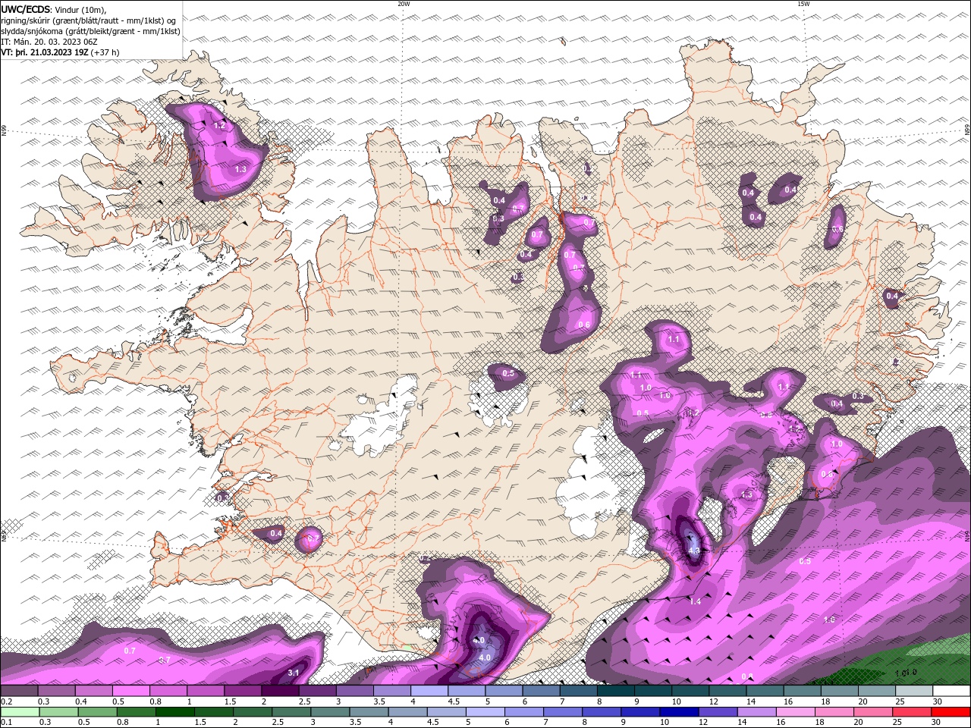This screenshot has height=728, width=971.
Task: Pick lower legend swatch between 2.5 and 3
Action: click(291, 712)
